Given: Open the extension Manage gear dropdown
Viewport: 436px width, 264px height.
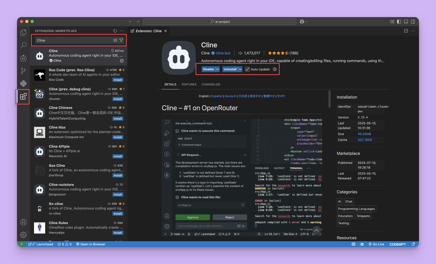Looking at the screenshot, I should pos(275,69).
